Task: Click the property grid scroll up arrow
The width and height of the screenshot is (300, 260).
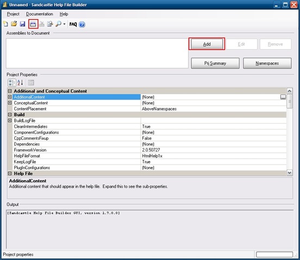Action: (x=290, y=91)
